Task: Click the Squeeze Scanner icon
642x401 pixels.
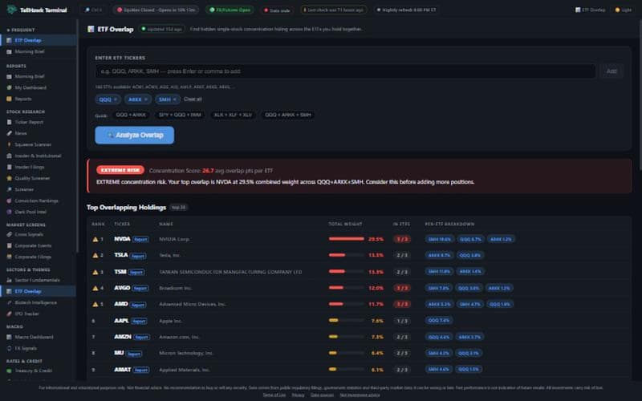Action: pos(9,144)
